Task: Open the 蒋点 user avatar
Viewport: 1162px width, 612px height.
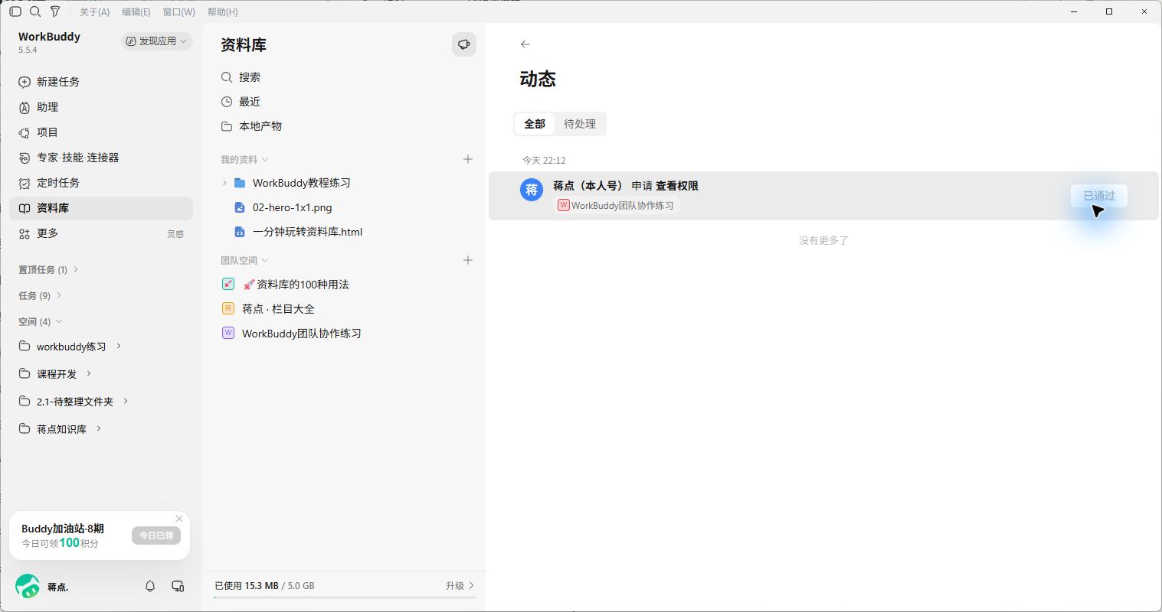Action: click(x=28, y=586)
